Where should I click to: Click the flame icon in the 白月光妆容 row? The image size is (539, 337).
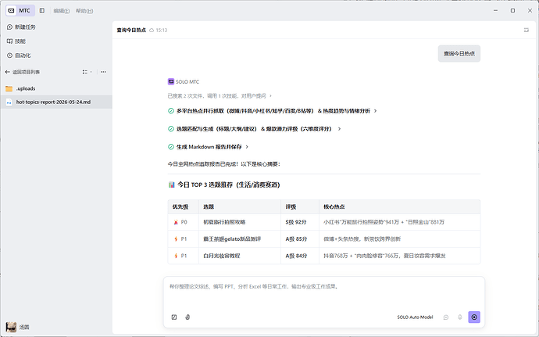click(x=176, y=256)
